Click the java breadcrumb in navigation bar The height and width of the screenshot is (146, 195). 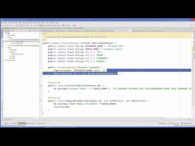30,28
